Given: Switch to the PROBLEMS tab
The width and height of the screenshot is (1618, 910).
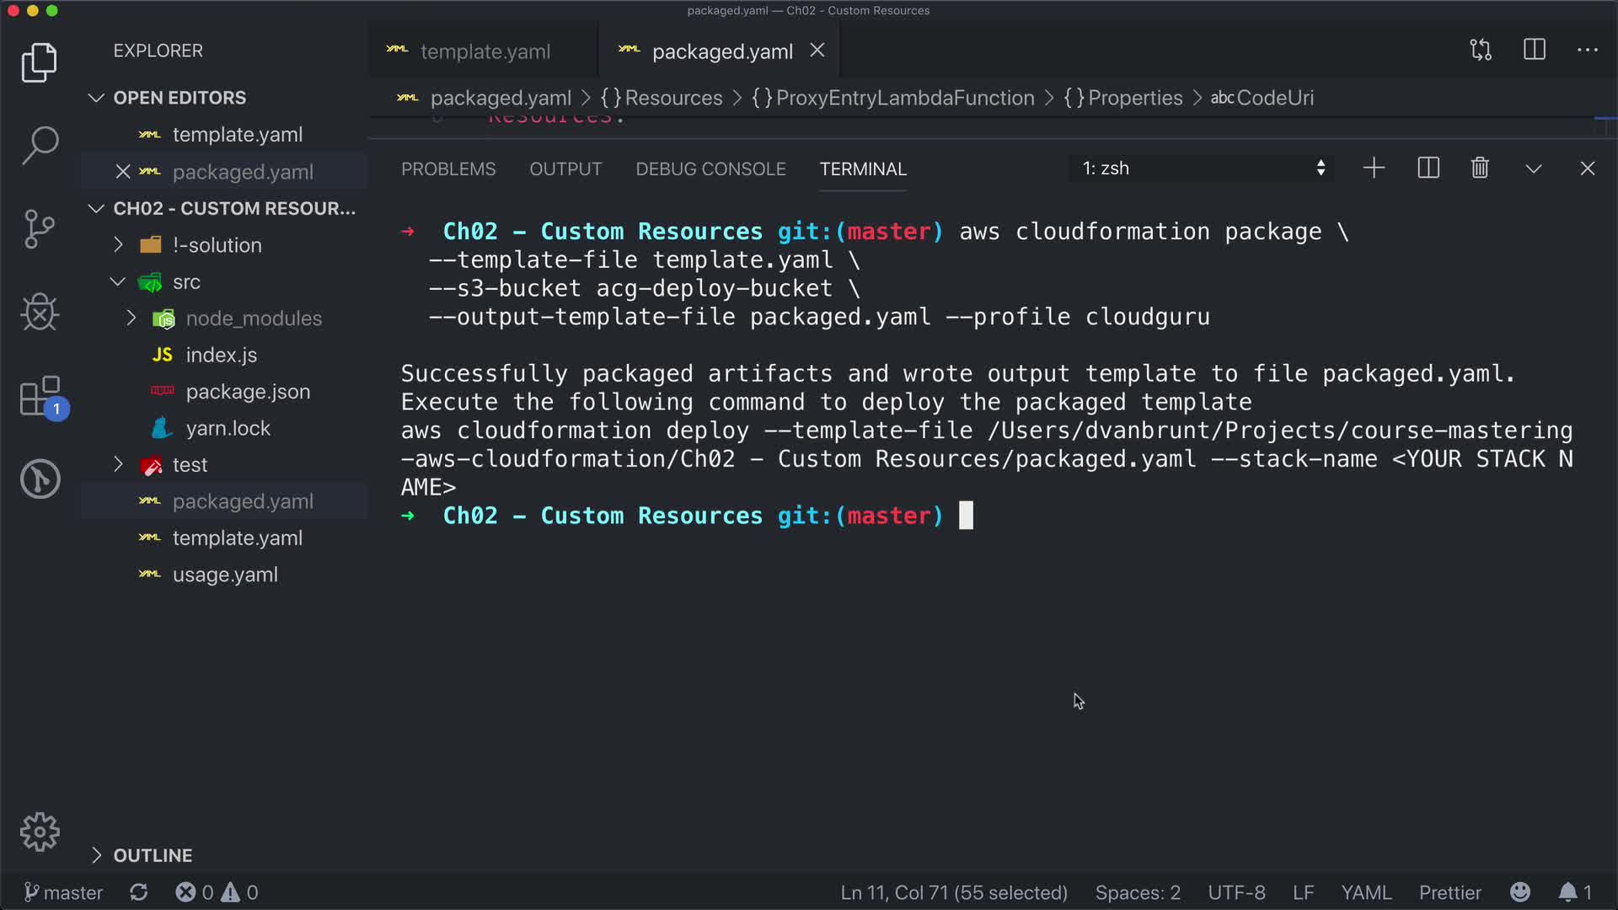Looking at the screenshot, I should (448, 169).
